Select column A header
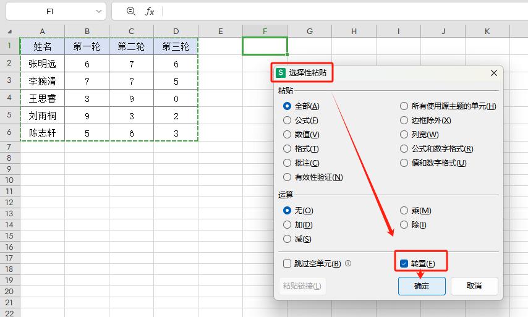The image size is (528, 317). [x=43, y=32]
